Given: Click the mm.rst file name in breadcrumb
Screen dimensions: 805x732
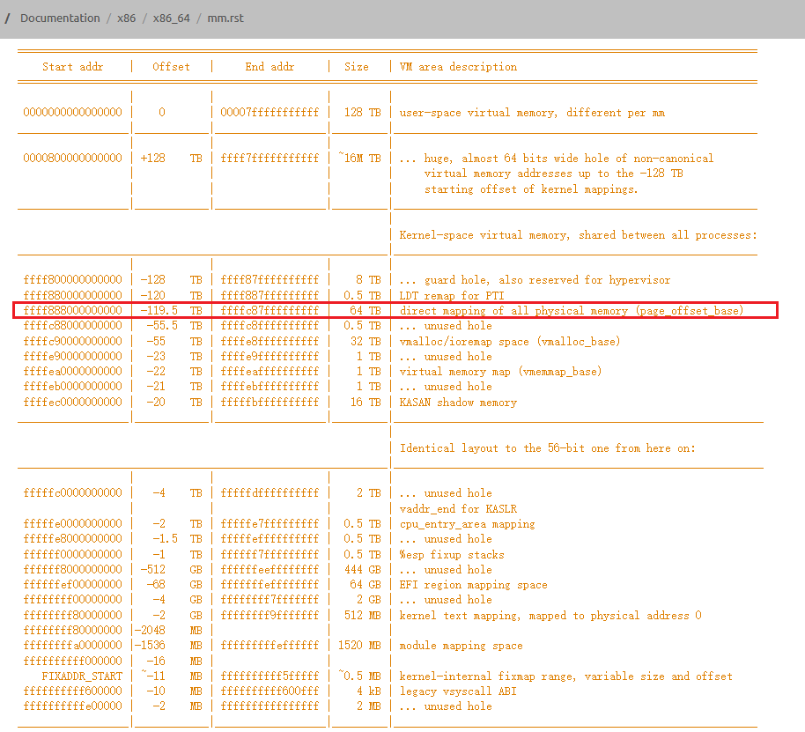Looking at the screenshot, I should (225, 18).
